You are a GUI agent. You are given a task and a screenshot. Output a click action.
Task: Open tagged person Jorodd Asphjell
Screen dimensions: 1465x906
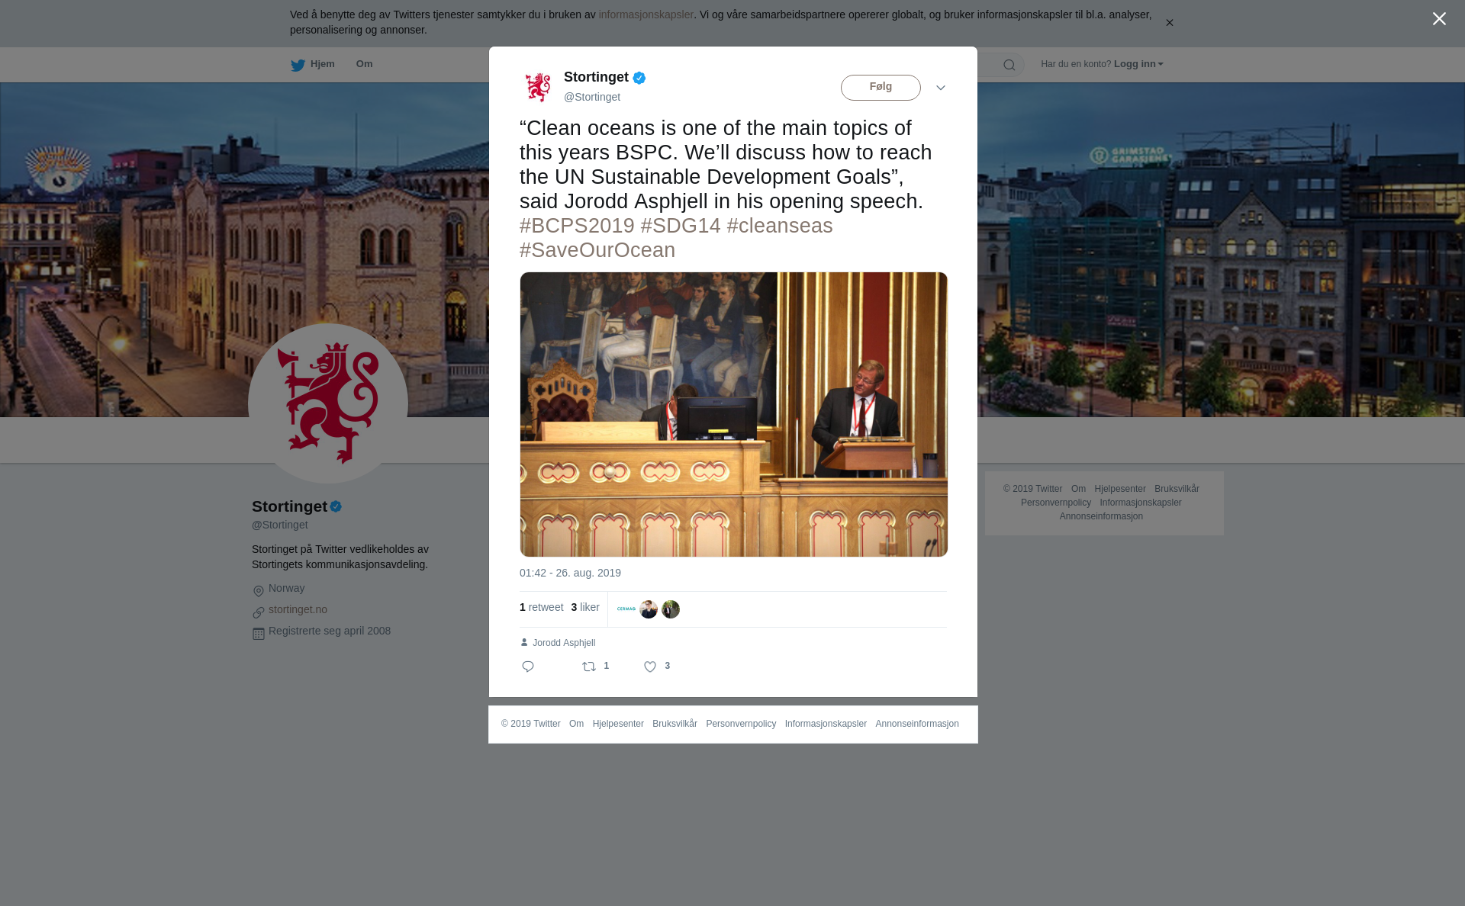564,643
